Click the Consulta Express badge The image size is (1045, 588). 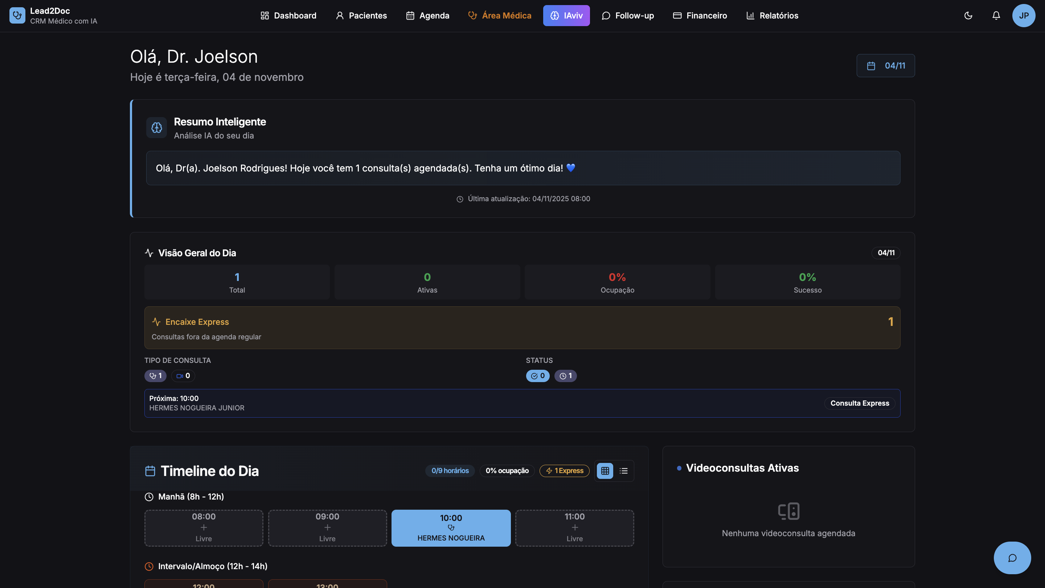tap(859, 403)
